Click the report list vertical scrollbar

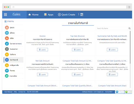pos(130,47)
